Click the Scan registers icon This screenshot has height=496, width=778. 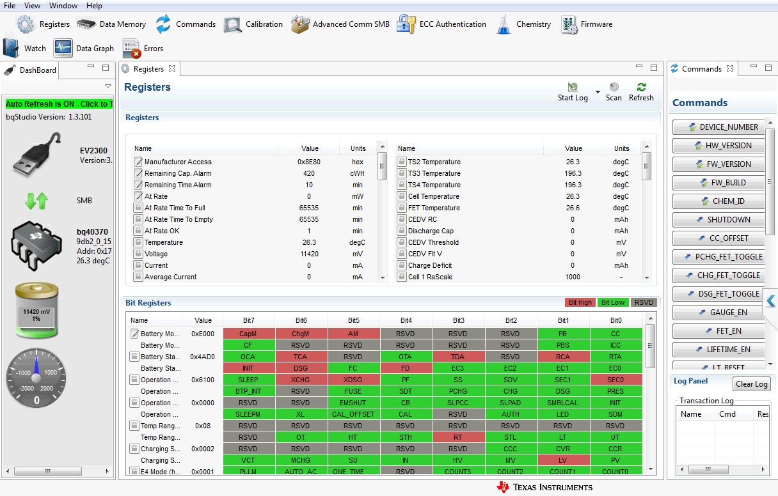614,88
